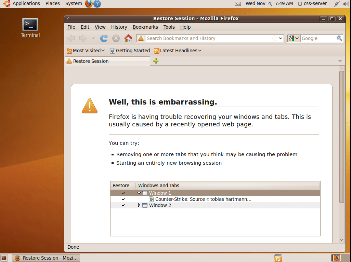The image size is (351, 262).
Task: Open the Terminal desktop icon
Action: tap(30, 28)
